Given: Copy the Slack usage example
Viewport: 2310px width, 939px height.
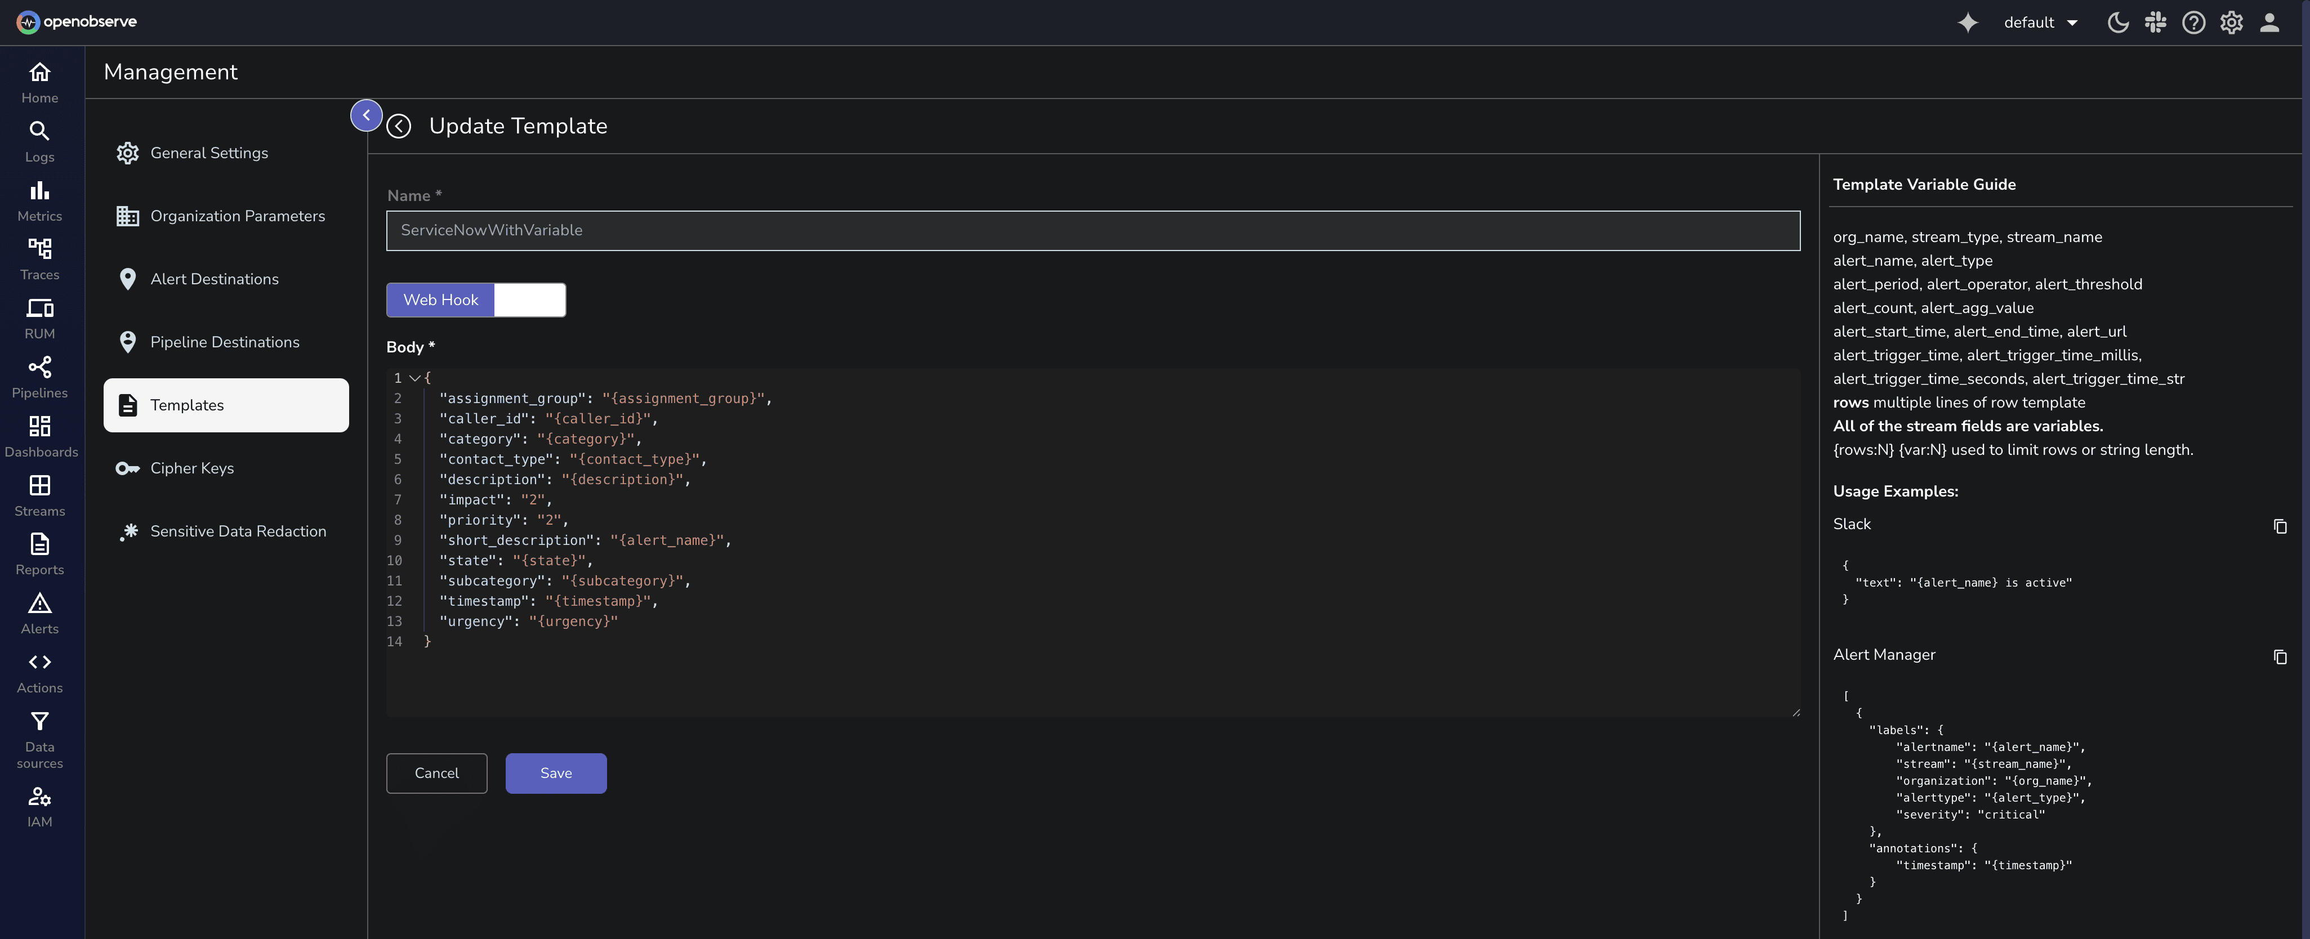Looking at the screenshot, I should tap(2280, 526).
